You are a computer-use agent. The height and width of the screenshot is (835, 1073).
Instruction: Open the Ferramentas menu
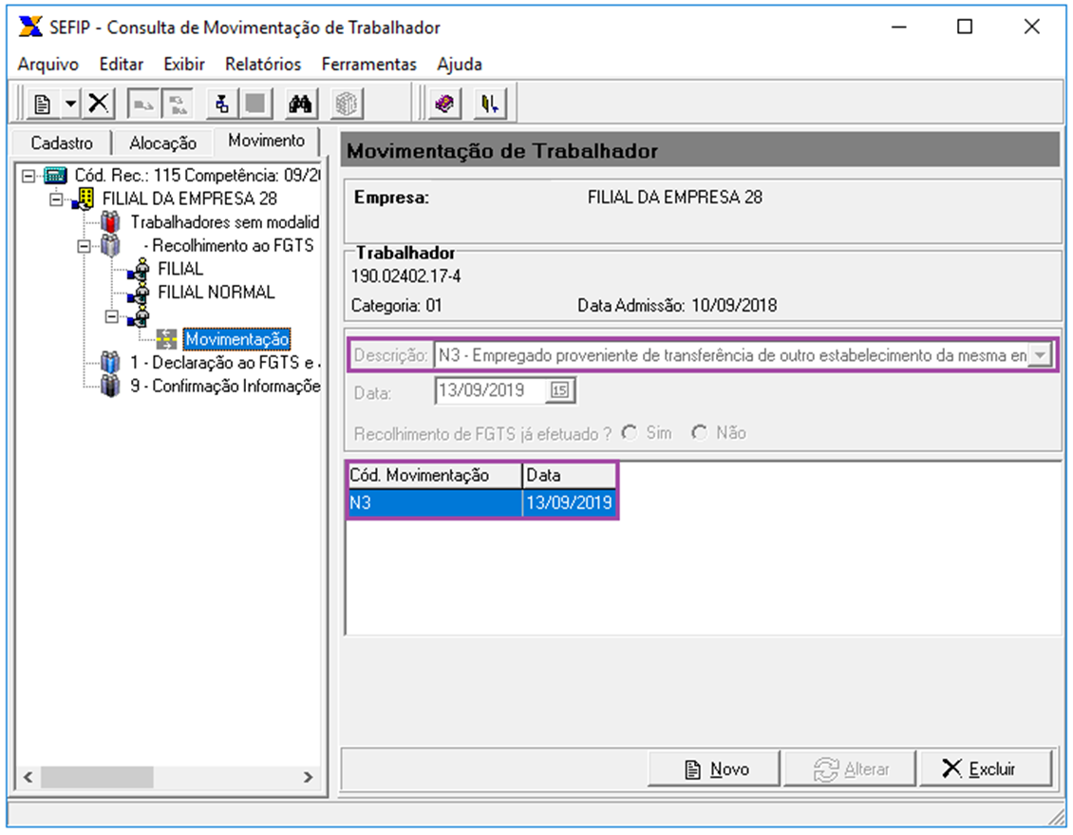click(368, 65)
